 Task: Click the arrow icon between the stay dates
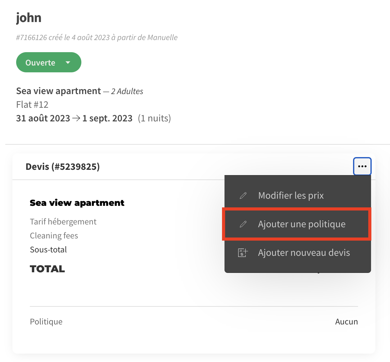click(76, 118)
